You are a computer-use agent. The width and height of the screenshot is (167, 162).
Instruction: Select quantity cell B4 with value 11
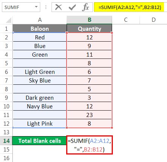pos(89,54)
